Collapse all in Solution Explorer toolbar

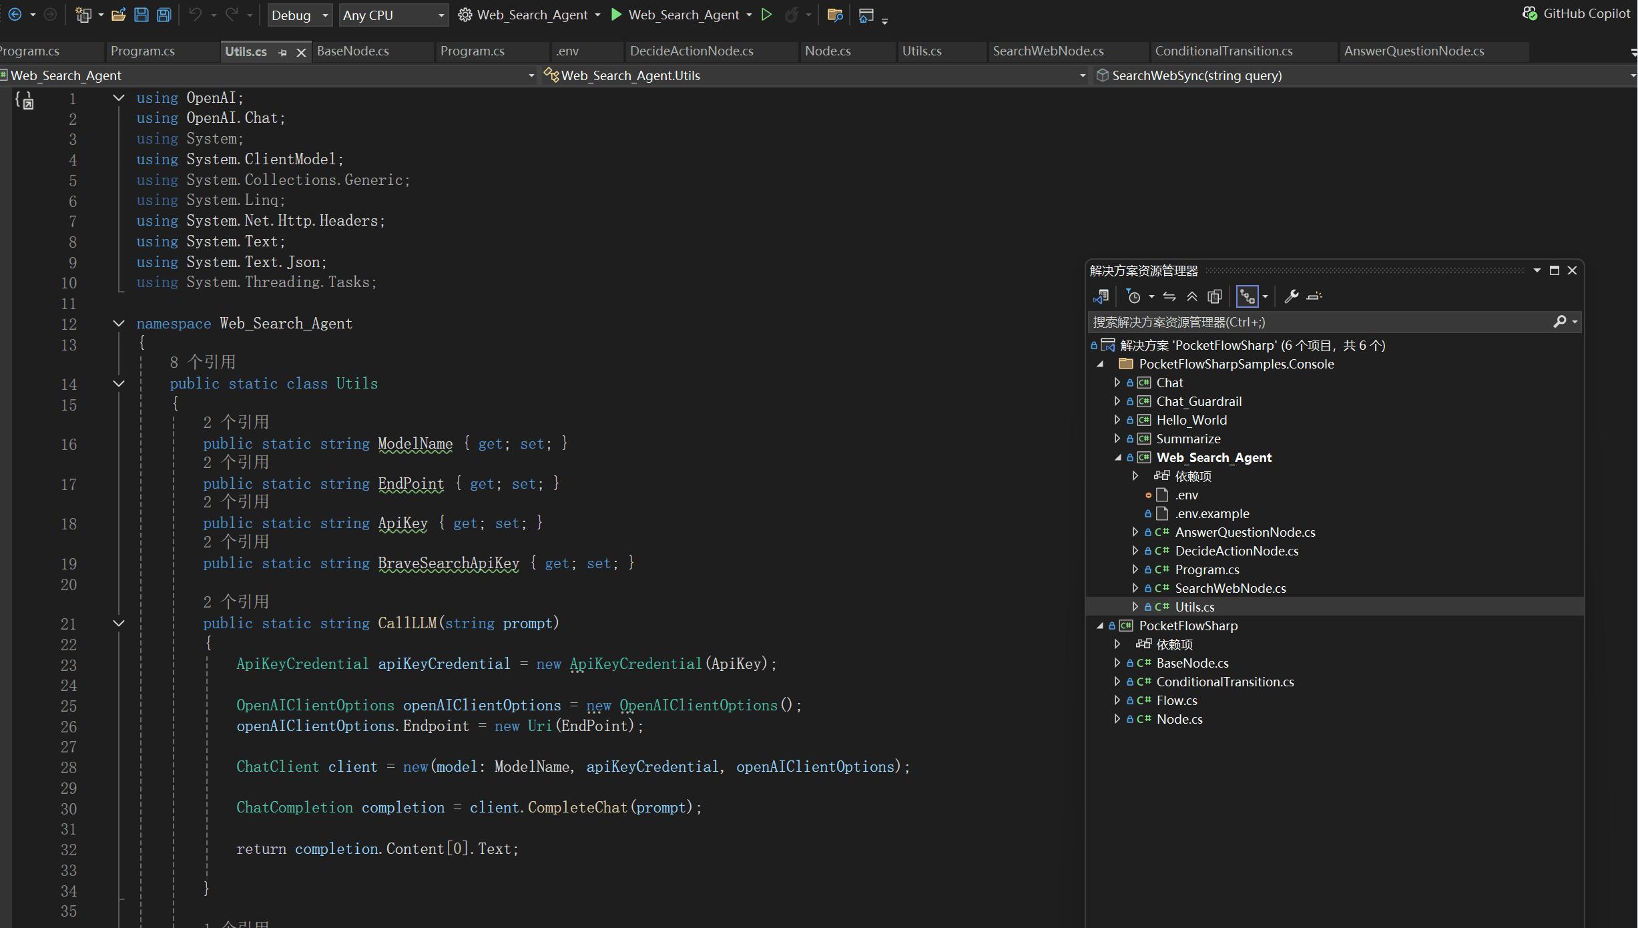point(1192,296)
